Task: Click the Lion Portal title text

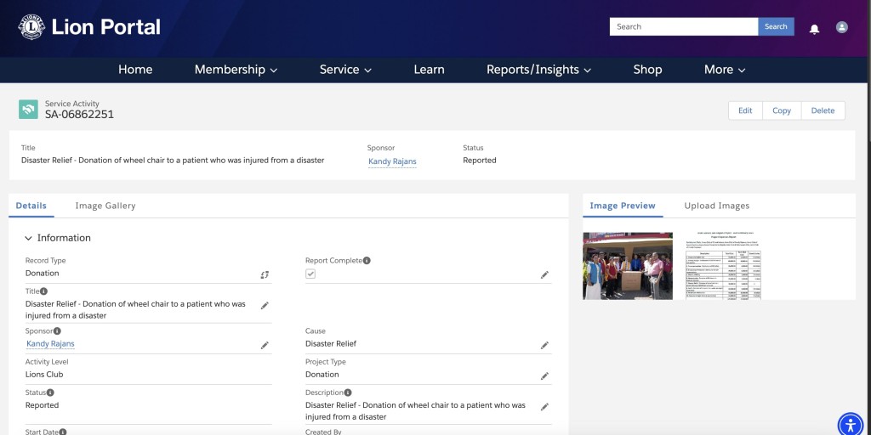Action: pyautogui.click(x=106, y=26)
